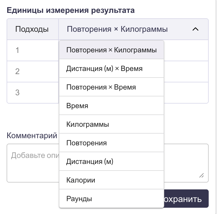Screen dimensions: 217x214
Task: Click the comment textarea resize handle
Action: tap(202, 176)
